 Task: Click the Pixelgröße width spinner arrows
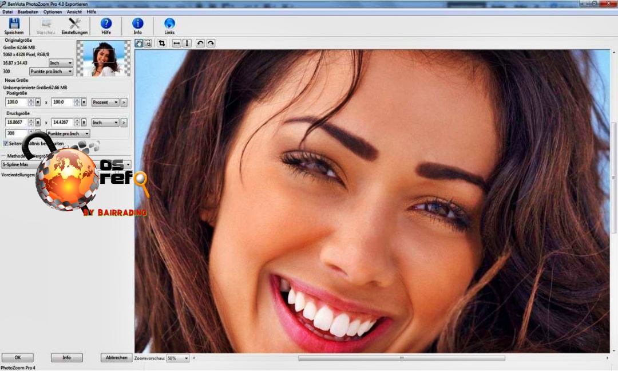31,102
